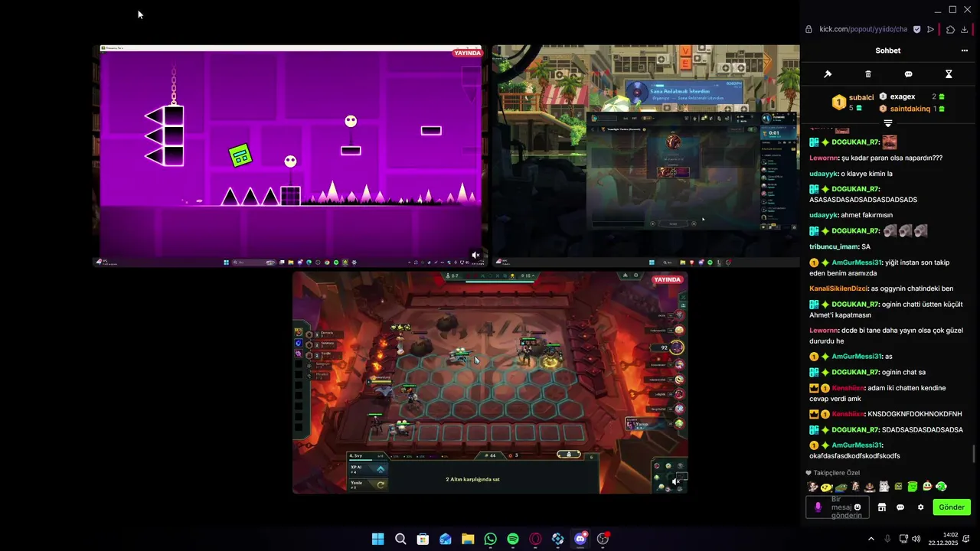Viewport: 980px width, 551px height.
Task: Insert the green headphones emote
Action: point(941,487)
